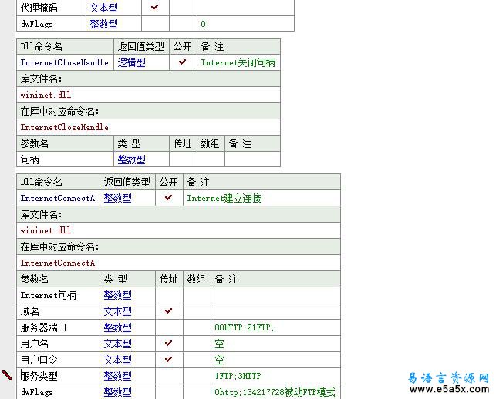496x399 pixels.
Task: Click wininet.dll under InternetConnectA
Action: point(46,230)
